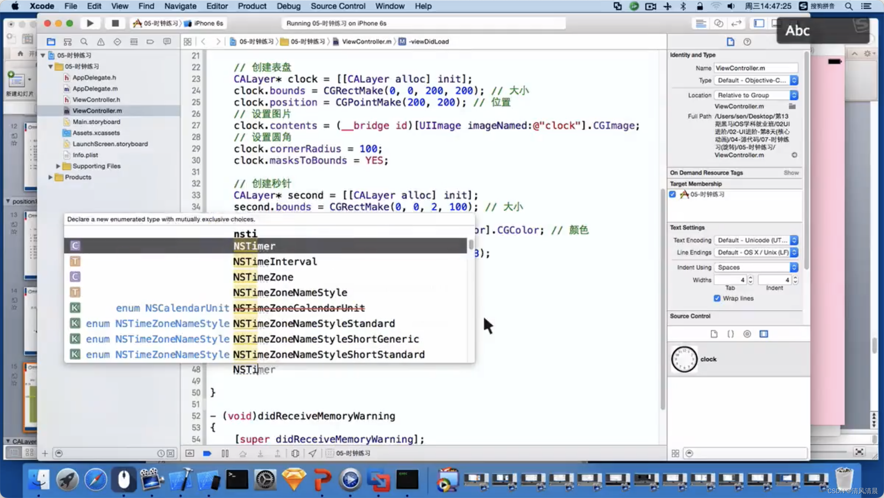Open AppDelegate.m in navigator

[95, 88]
